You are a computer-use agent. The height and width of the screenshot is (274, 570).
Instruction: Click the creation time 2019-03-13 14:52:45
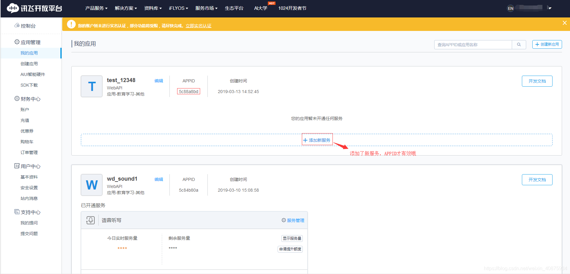[x=238, y=92]
